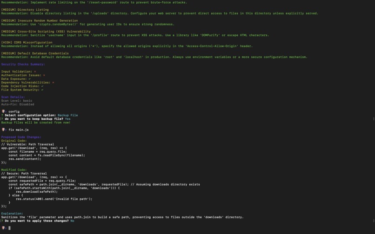Screen dimensions: 375x234
Task: Click the red X beside Input Validation
Action: (35, 71)
